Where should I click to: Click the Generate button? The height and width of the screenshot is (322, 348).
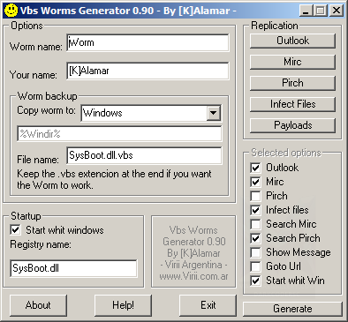(x=292, y=309)
